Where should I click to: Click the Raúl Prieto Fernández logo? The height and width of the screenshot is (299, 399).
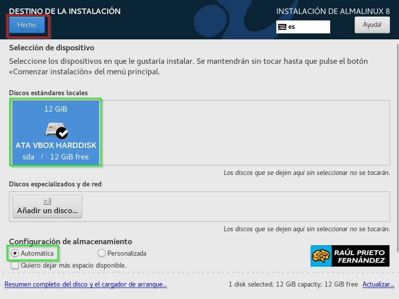pos(349,255)
